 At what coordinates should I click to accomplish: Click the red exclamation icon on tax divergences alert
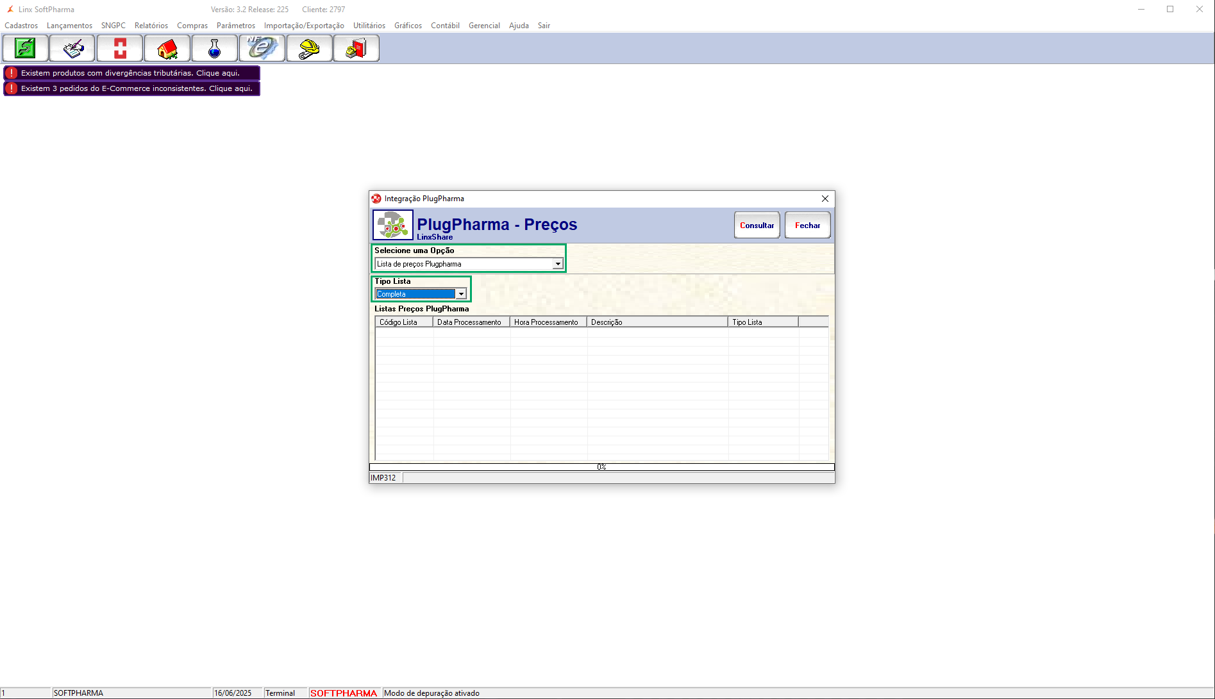coord(12,73)
